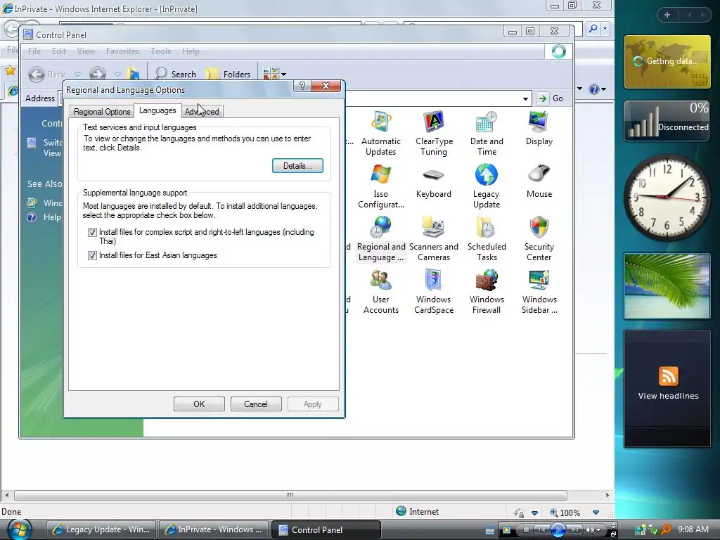Open Windows Sidebar icon
The image size is (720, 540).
point(539,280)
